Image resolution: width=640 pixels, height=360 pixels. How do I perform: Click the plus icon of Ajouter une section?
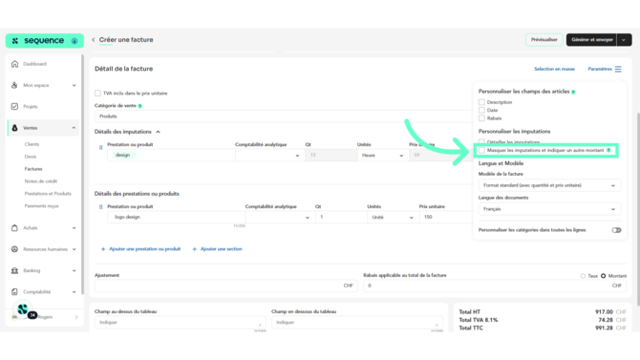pos(195,249)
